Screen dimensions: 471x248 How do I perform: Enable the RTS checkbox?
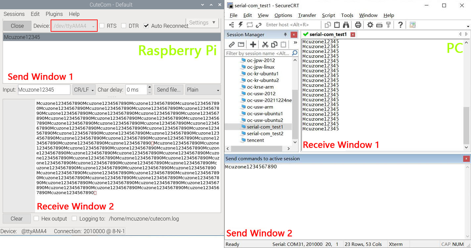point(102,26)
